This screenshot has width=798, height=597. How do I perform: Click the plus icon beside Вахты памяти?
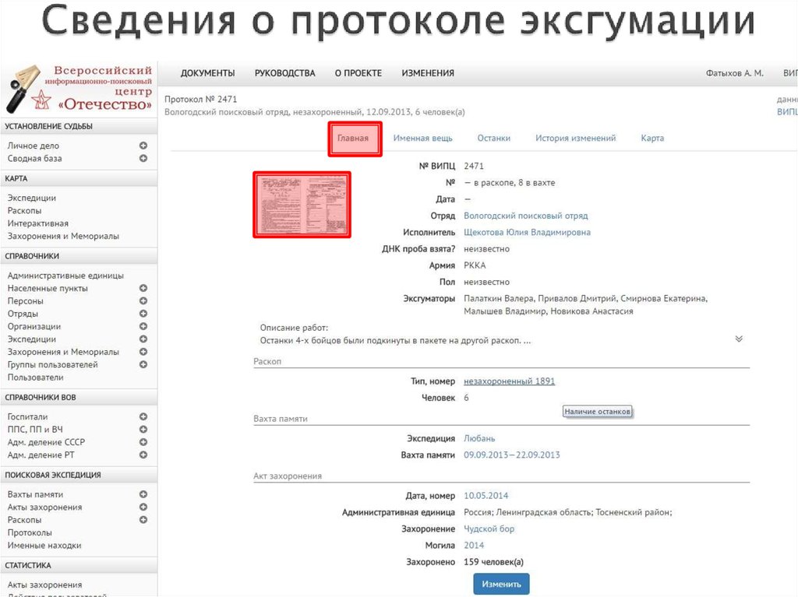coord(143,493)
